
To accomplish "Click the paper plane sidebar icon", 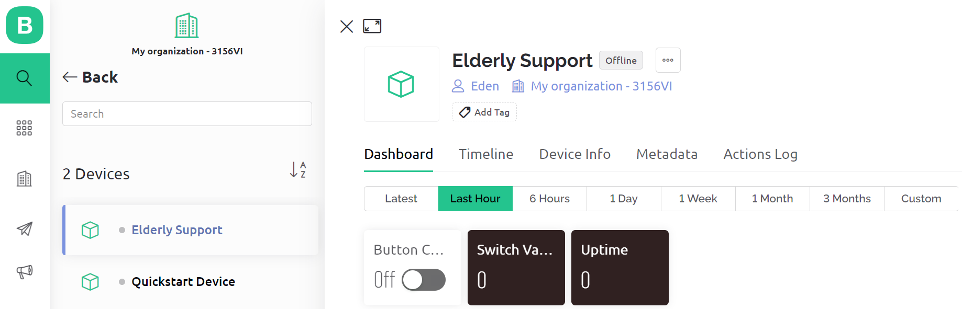I will tap(25, 228).
